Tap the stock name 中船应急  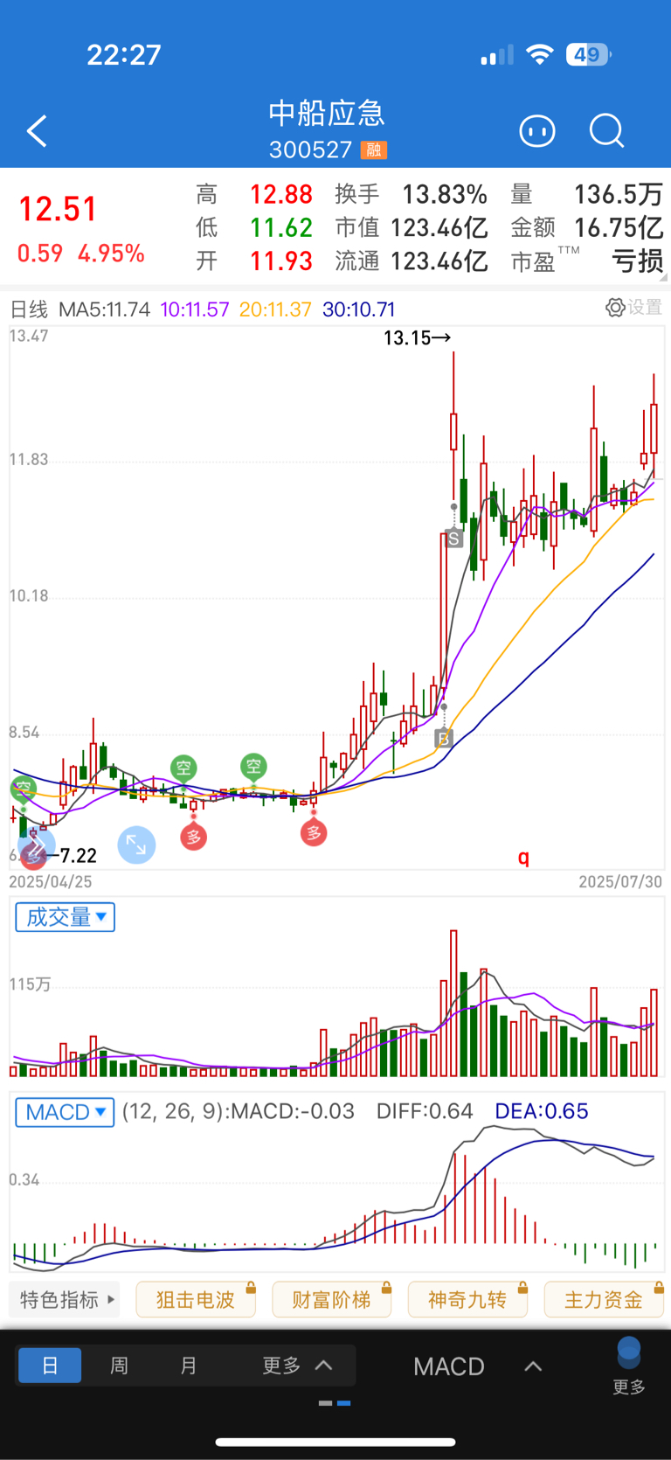coord(327,113)
